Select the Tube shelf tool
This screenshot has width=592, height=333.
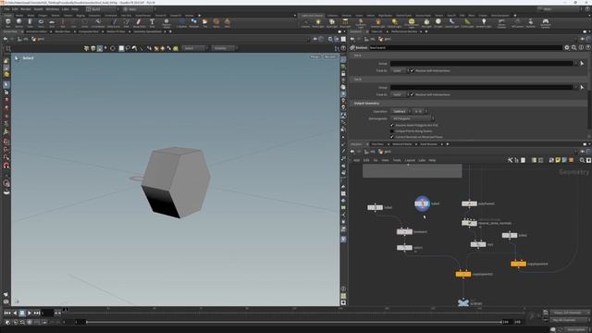point(30,22)
